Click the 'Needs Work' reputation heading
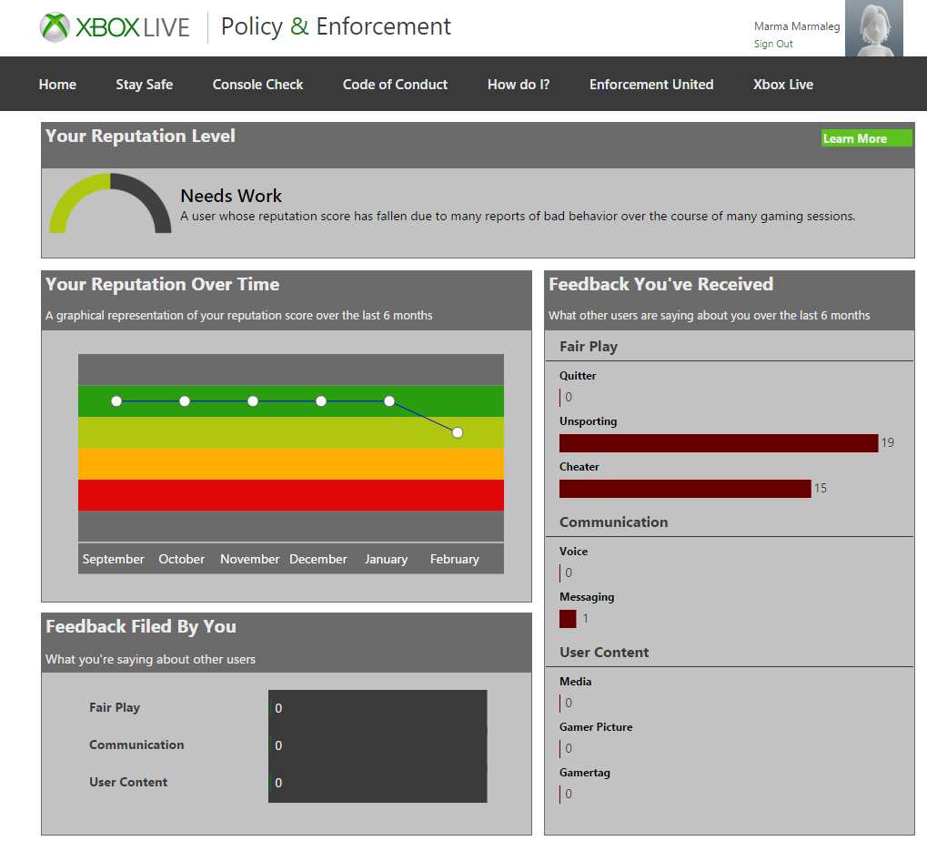This screenshot has width=927, height=841. click(x=231, y=196)
